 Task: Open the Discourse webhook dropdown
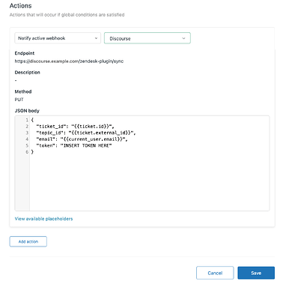point(147,38)
